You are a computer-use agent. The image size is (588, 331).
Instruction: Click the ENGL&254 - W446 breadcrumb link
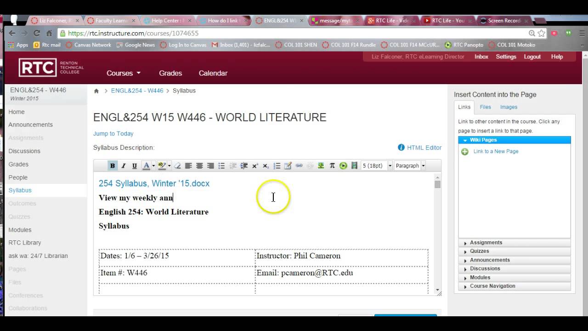point(137,91)
